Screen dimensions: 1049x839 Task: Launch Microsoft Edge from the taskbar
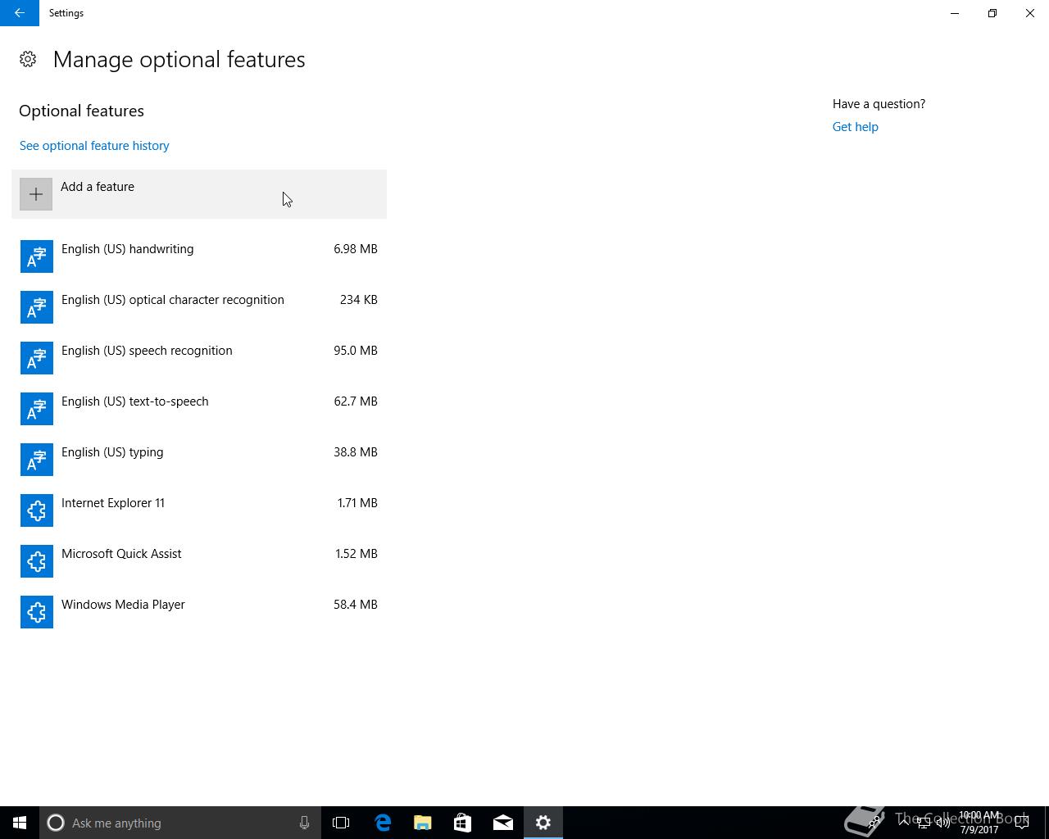pos(383,823)
